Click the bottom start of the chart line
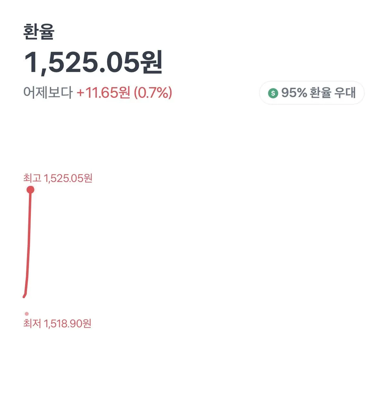Viewport: 388px width, 409px height. 24,296
